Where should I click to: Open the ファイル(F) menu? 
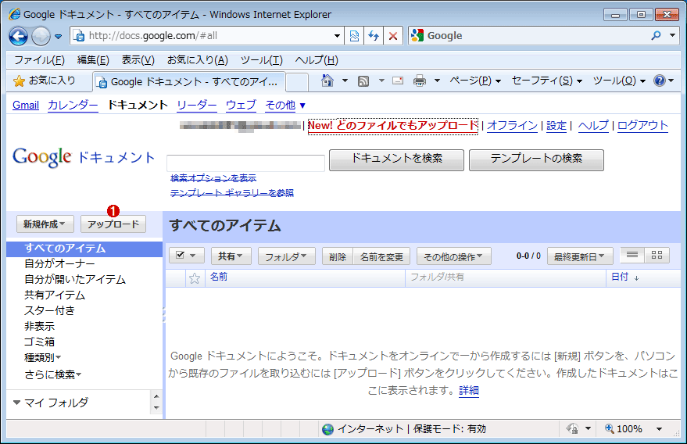(39, 60)
